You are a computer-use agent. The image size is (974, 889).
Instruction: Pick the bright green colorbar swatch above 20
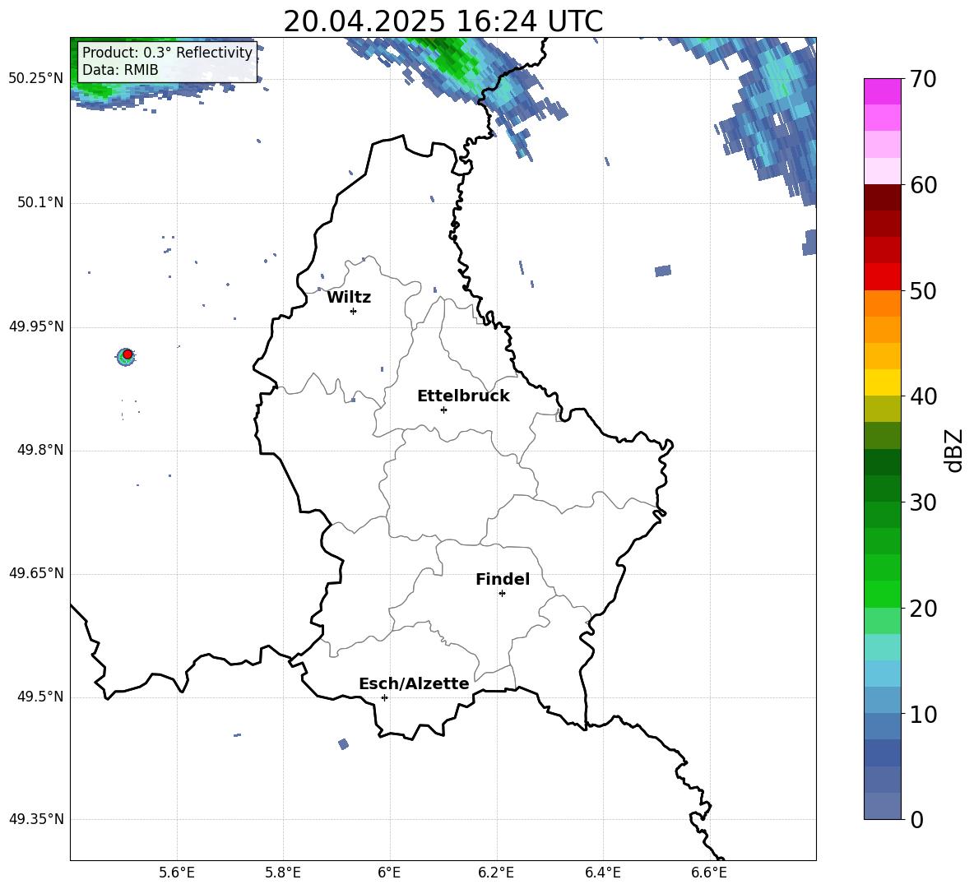pos(883,595)
